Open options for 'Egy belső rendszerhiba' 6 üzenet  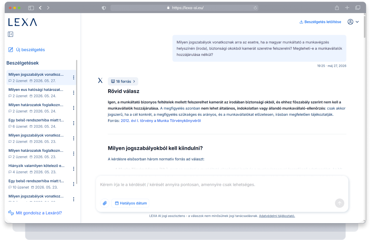point(74,123)
